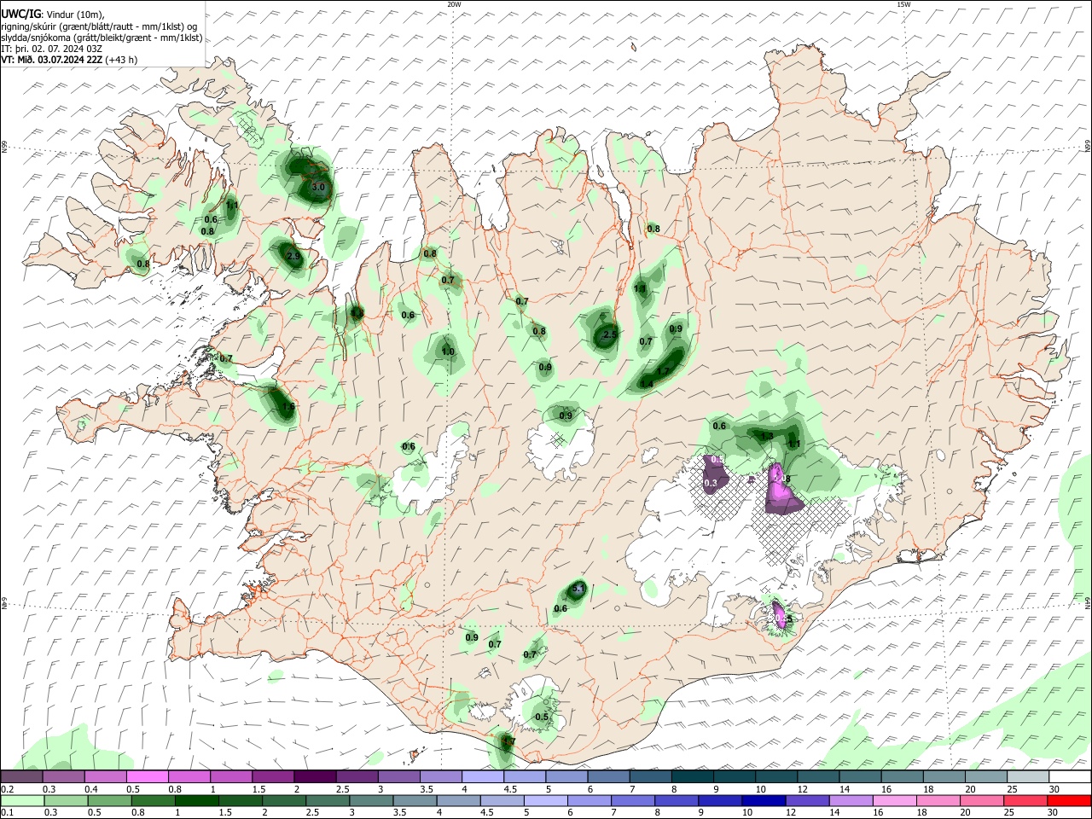
Task: Select the crimson rain swatch at 25
Action: pyautogui.click(x=1026, y=800)
